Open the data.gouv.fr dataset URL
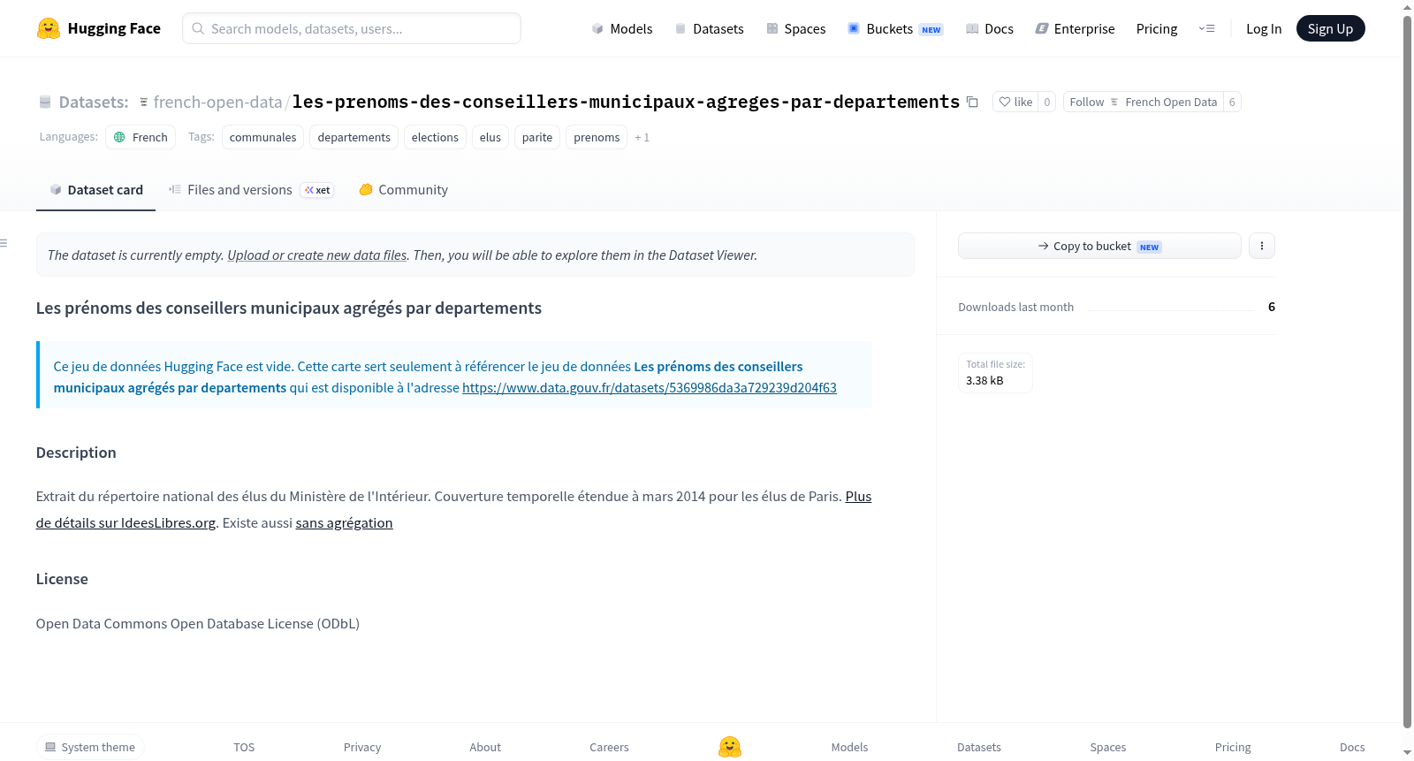Viewport: 1414px width, 761px height. [650, 388]
